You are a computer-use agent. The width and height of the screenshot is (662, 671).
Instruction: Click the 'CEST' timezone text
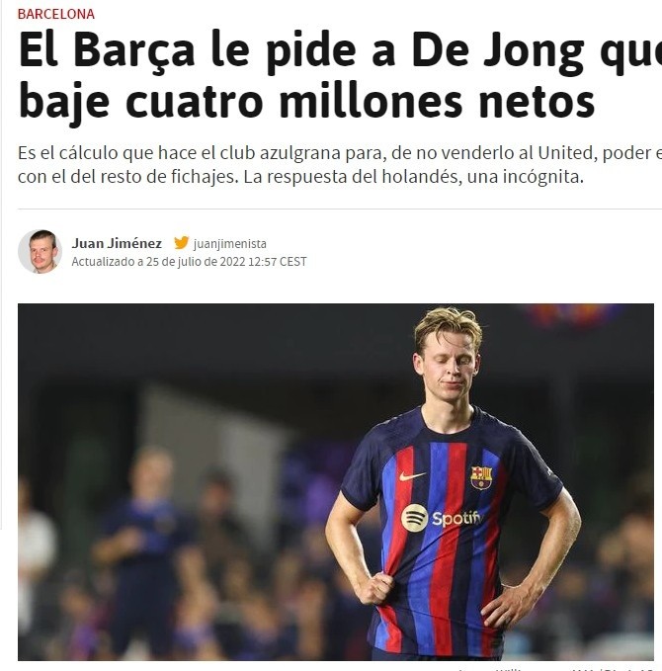292,262
